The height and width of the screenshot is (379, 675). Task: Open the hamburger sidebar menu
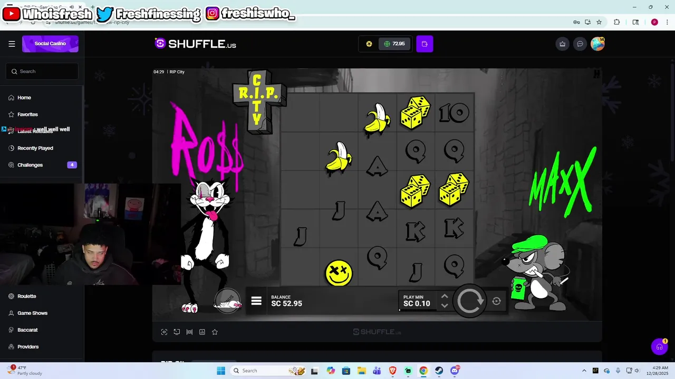click(12, 44)
